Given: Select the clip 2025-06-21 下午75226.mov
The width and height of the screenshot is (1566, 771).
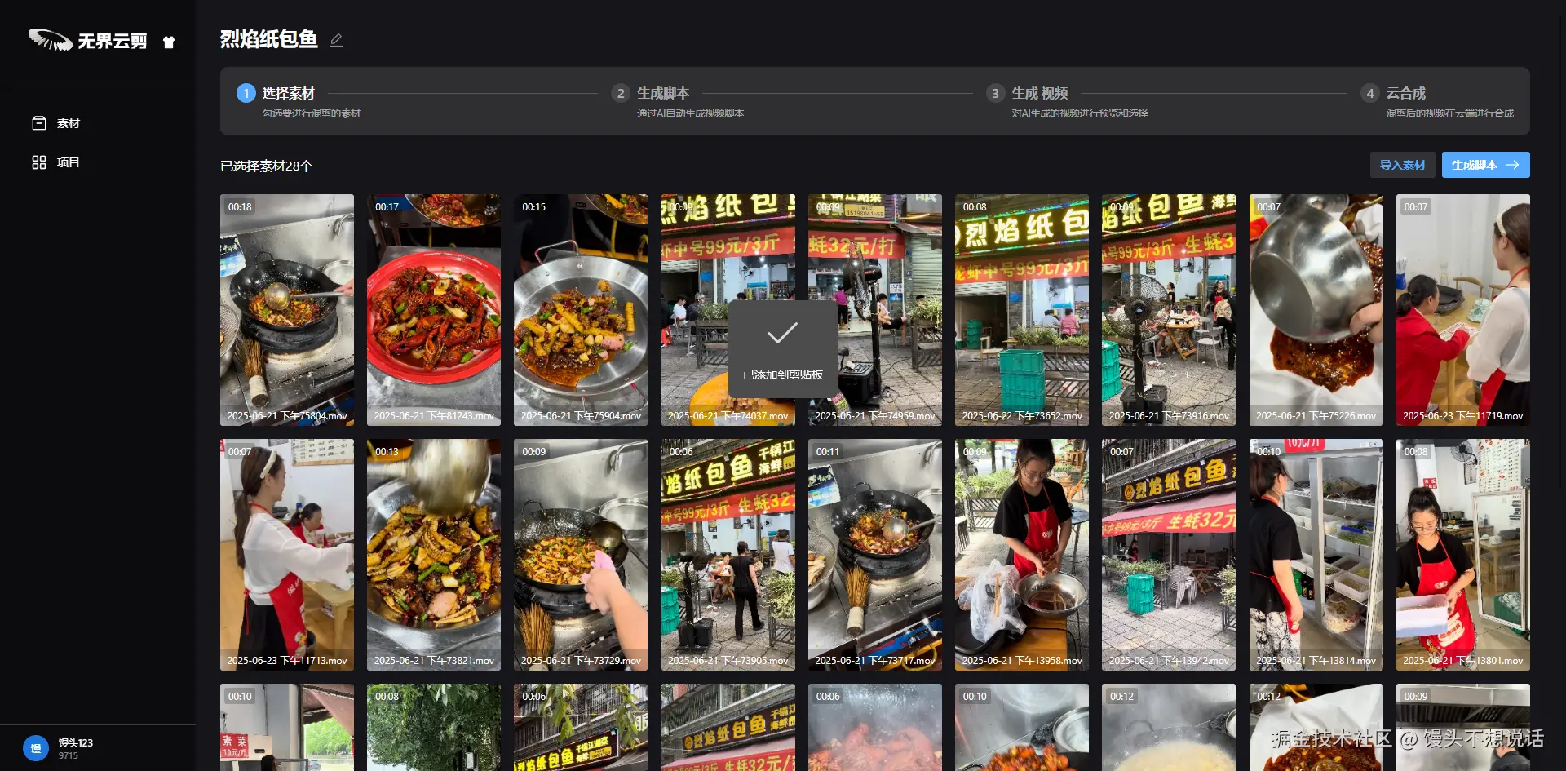Looking at the screenshot, I should [1316, 310].
